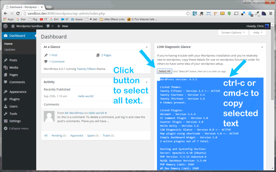Click the window resizer extension icon
Screen dimensions: 276x172
(x=209, y=13)
